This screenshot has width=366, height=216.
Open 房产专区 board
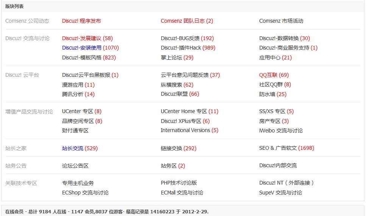point(269,121)
